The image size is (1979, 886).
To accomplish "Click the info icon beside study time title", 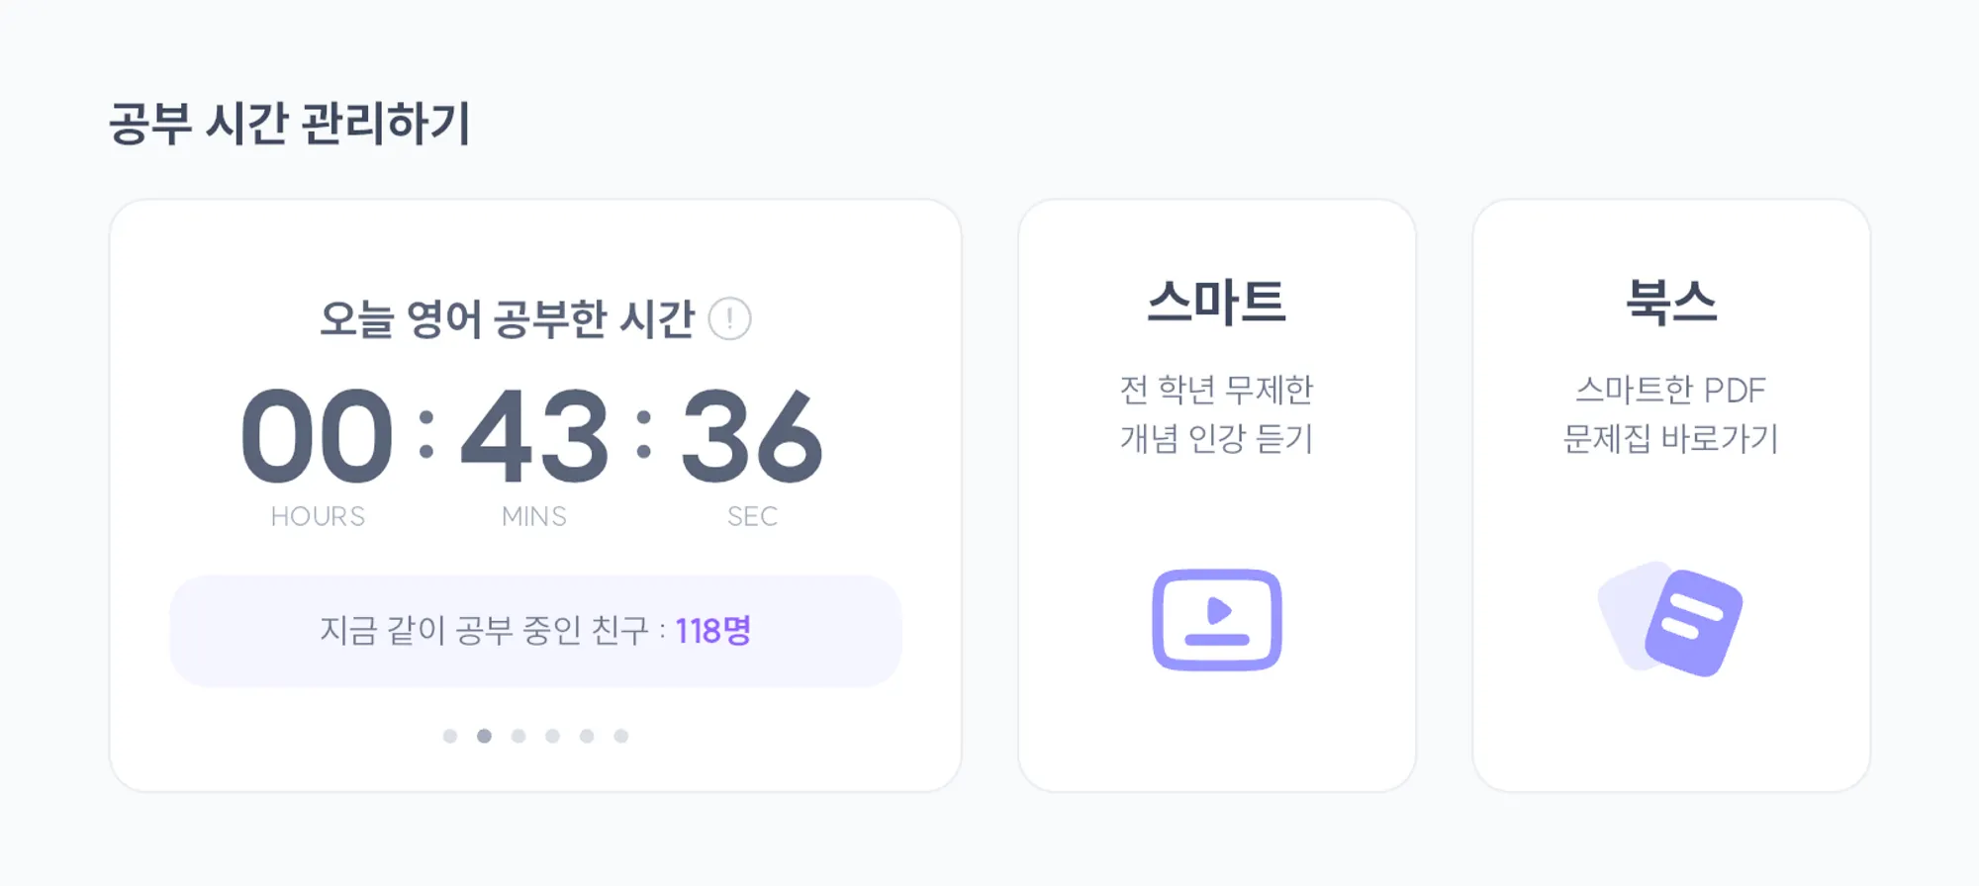I will click(x=729, y=319).
